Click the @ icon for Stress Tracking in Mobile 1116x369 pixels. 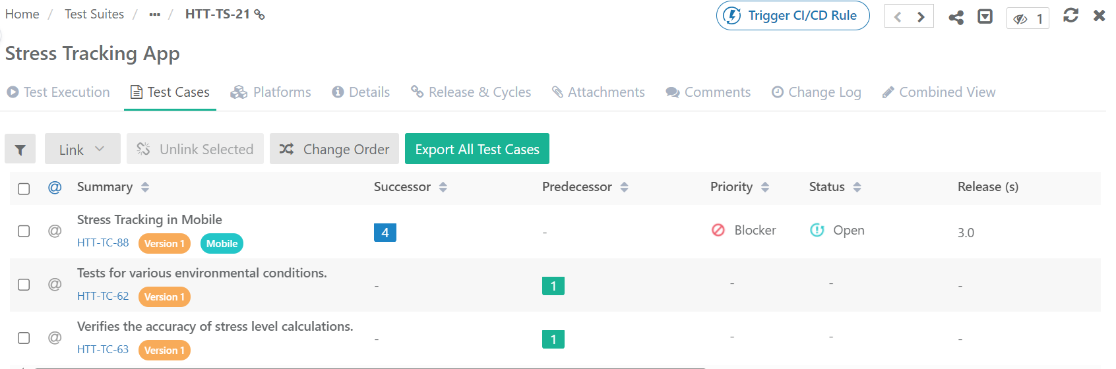pyautogui.click(x=55, y=231)
